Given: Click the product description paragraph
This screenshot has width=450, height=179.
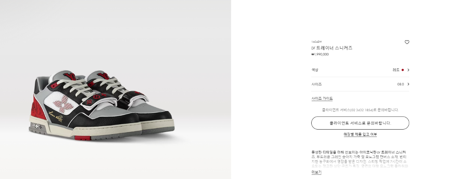Looking at the screenshot, I should pos(360,159).
